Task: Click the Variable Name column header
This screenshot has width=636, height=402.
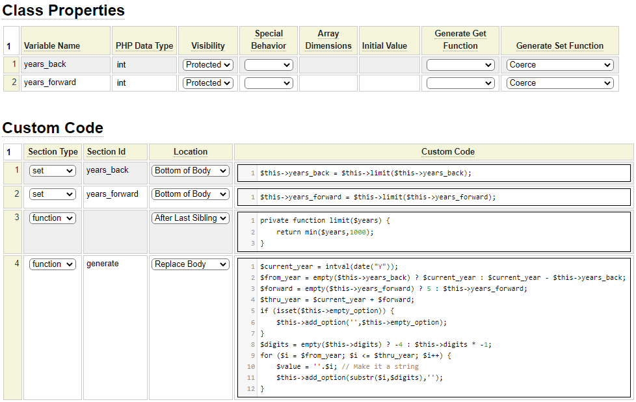Action: [x=52, y=45]
